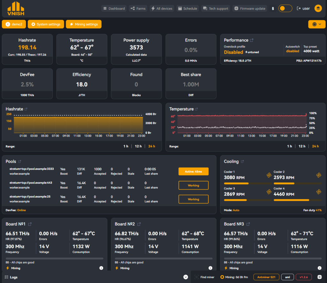Screen dimensions: 327x283
Task: Click the Cooler 1 fan icon
Action: point(269,175)
